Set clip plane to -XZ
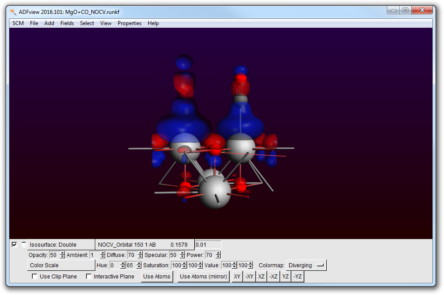The height and width of the screenshot is (295, 444). coord(273,277)
